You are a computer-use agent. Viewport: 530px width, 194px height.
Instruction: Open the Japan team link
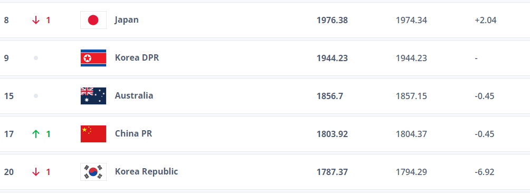(x=127, y=20)
